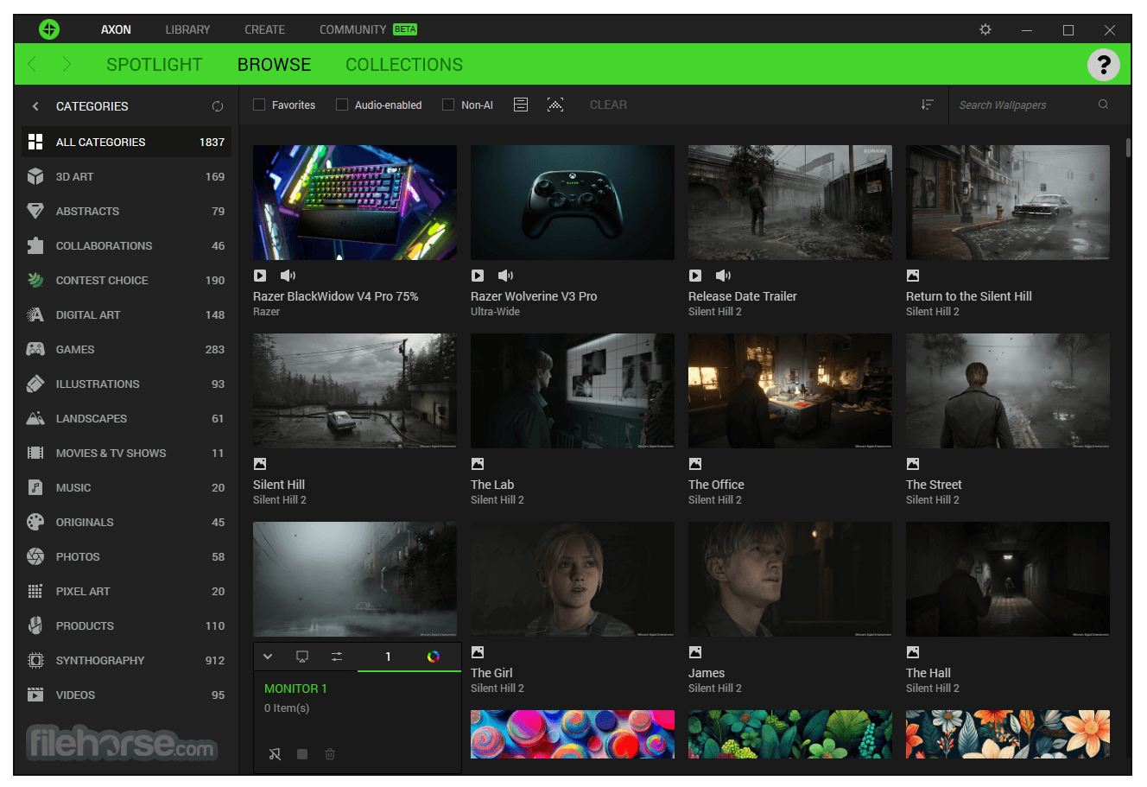Viewport: 1147px width, 787px height.
Task: Go back with the navigation arrow
Action: pyautogui.click(x=33, y=64)
